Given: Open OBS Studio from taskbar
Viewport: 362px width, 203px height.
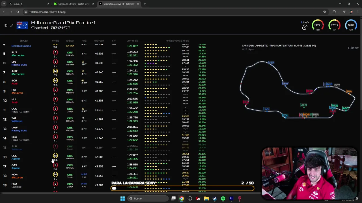Looking at the screenshot, I should [x=190, y=198].
